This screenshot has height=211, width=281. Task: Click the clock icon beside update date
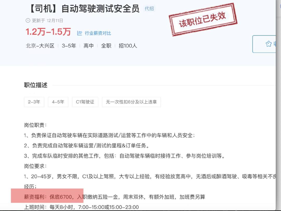[28, 21]
